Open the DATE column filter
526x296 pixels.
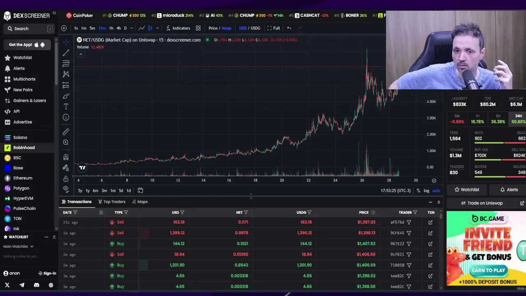(75, 213)
